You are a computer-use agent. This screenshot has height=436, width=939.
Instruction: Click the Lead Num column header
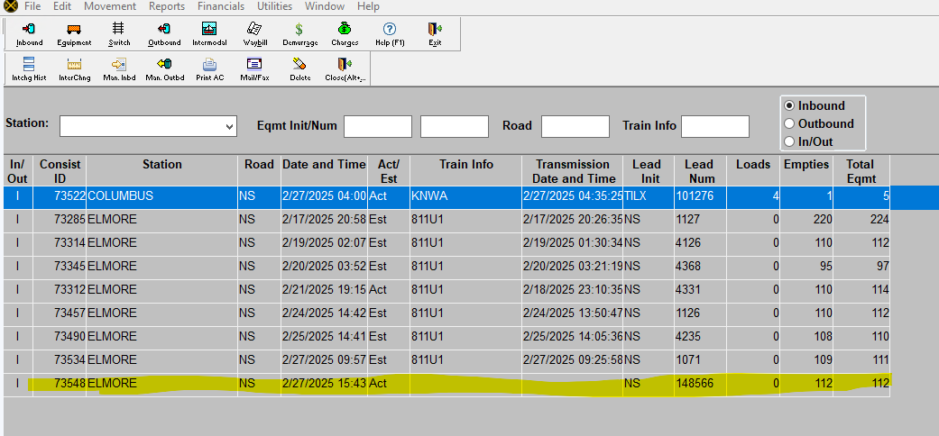click(x=701, y=171)
